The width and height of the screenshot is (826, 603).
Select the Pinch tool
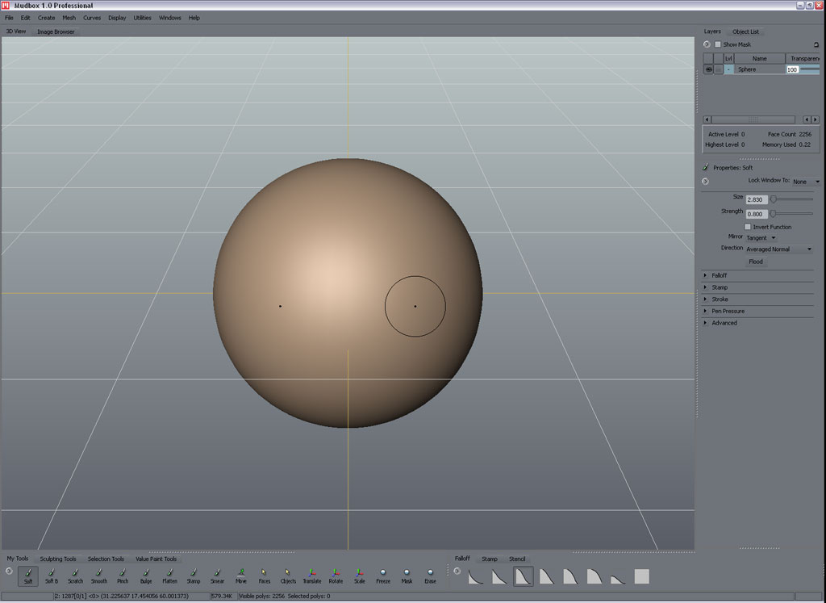pyautogui.click(x=123, y=575)
